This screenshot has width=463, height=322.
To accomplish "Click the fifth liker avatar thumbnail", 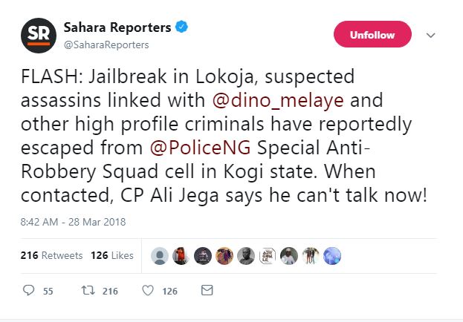I will [x=246, y=255].
